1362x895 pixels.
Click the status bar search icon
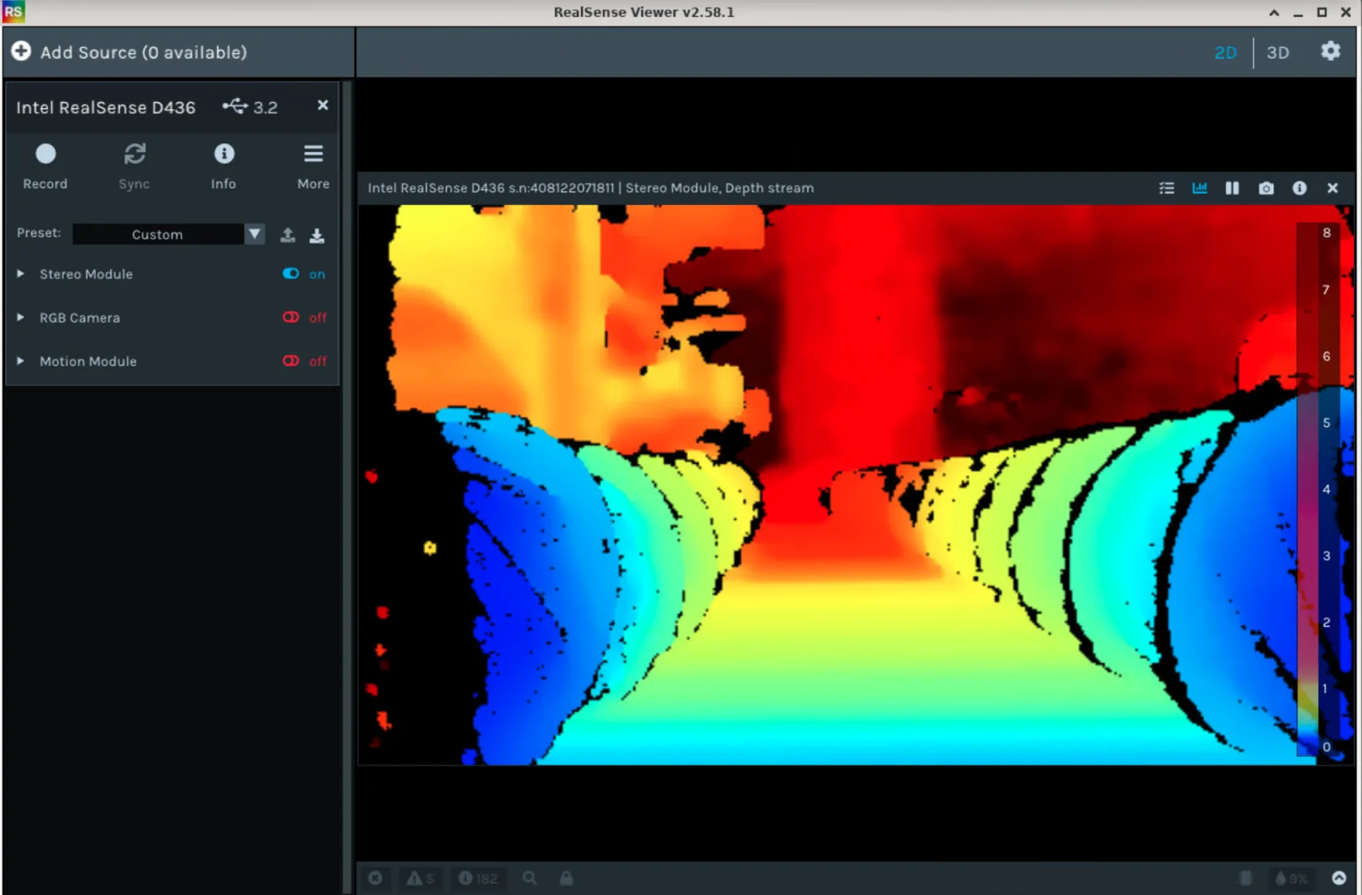(x=530, y=878)
